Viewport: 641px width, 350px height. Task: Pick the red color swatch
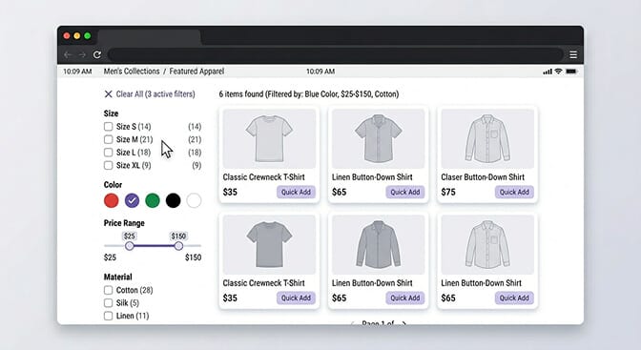[x=112, y=201]
